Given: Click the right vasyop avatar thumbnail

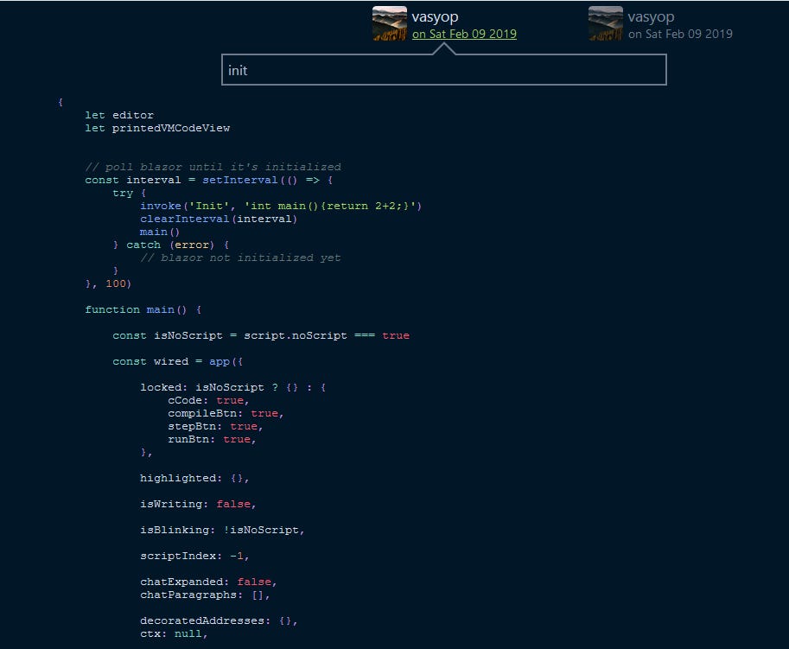Looking at the screenshot, I should point(604,23).
